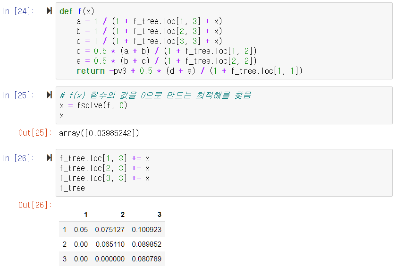Select the Out[25] prompt label
Image resolution: width=396 pixels, height=268 pixels.
coord(35,133)
